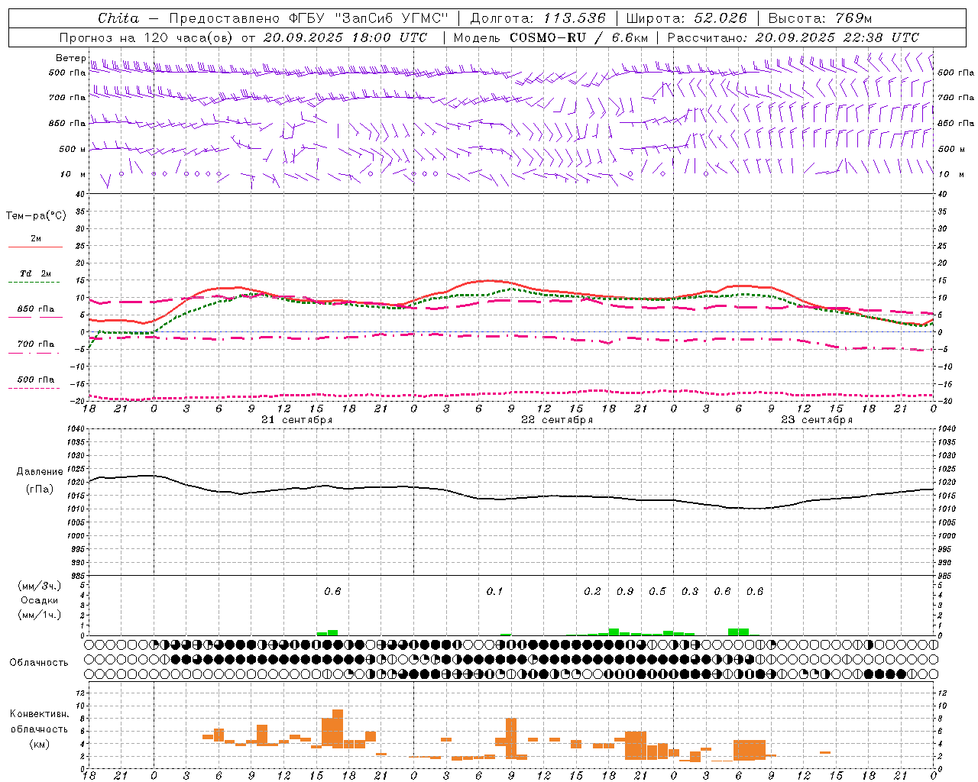Image resolution: width=978 pixels, height=782 pixels.
Task: Select the "Широта: 52.026" header text
Action: [x=686, y=18]
